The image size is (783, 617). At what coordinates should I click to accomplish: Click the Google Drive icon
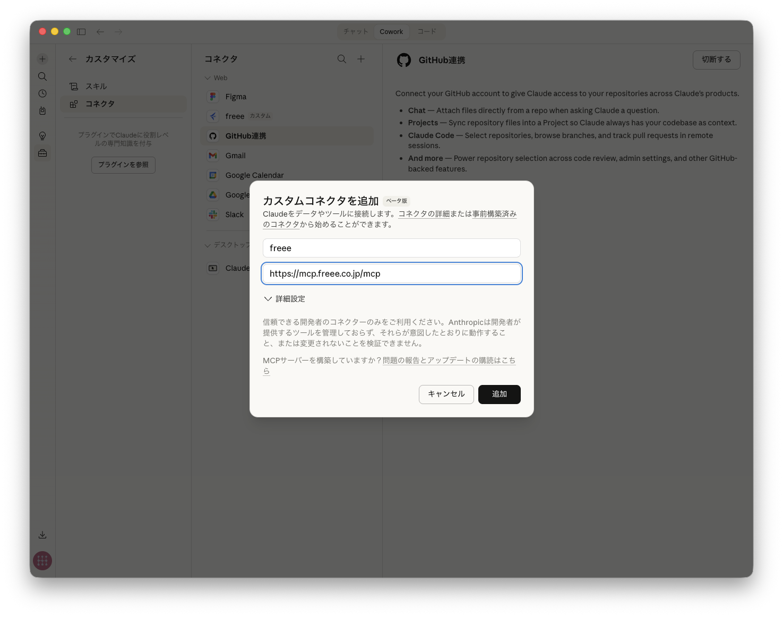[213, 195]
